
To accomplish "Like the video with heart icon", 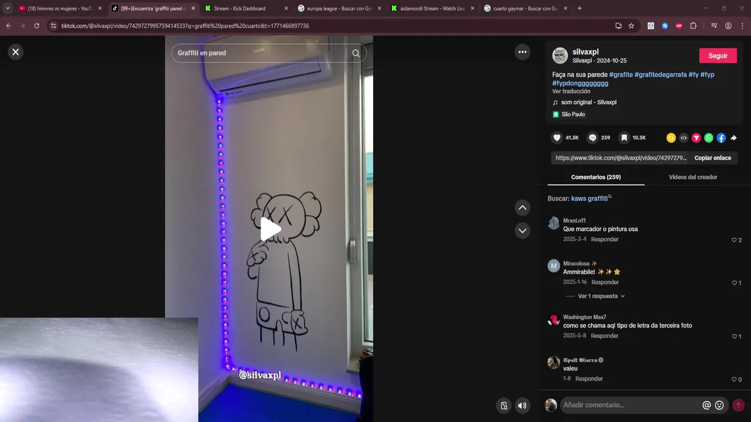I will point(557,138).
